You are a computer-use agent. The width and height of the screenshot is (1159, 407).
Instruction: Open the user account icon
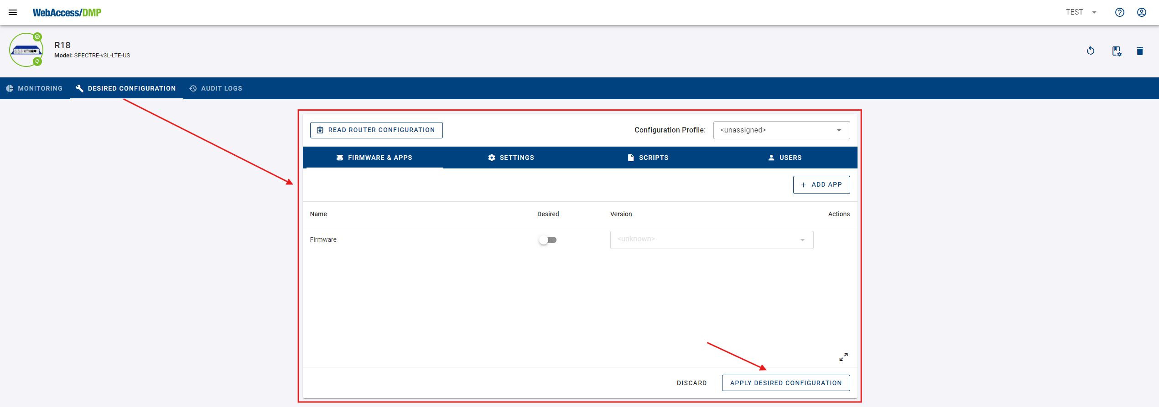[x=1141, y=12]
